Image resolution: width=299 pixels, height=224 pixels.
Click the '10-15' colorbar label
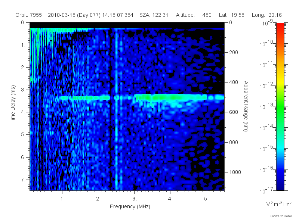[267, 148]
